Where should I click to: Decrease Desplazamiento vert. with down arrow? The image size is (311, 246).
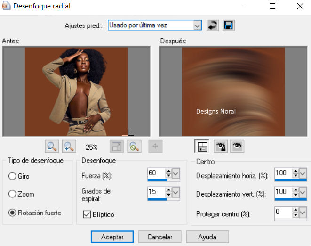click(x=296, y=195)
